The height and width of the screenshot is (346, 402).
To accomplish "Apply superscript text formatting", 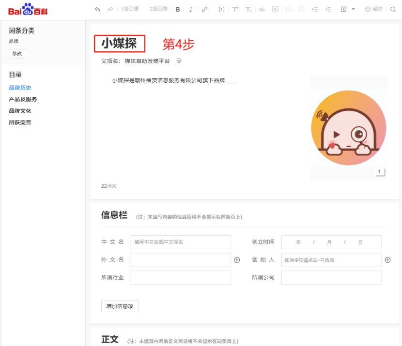I will (235, 10).
